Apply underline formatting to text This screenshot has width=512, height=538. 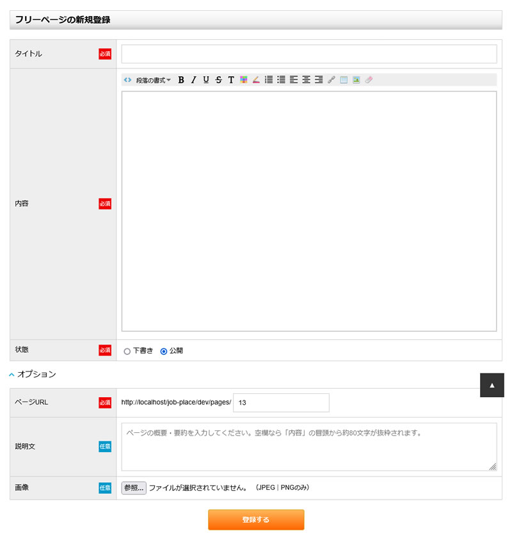point(206,80)
